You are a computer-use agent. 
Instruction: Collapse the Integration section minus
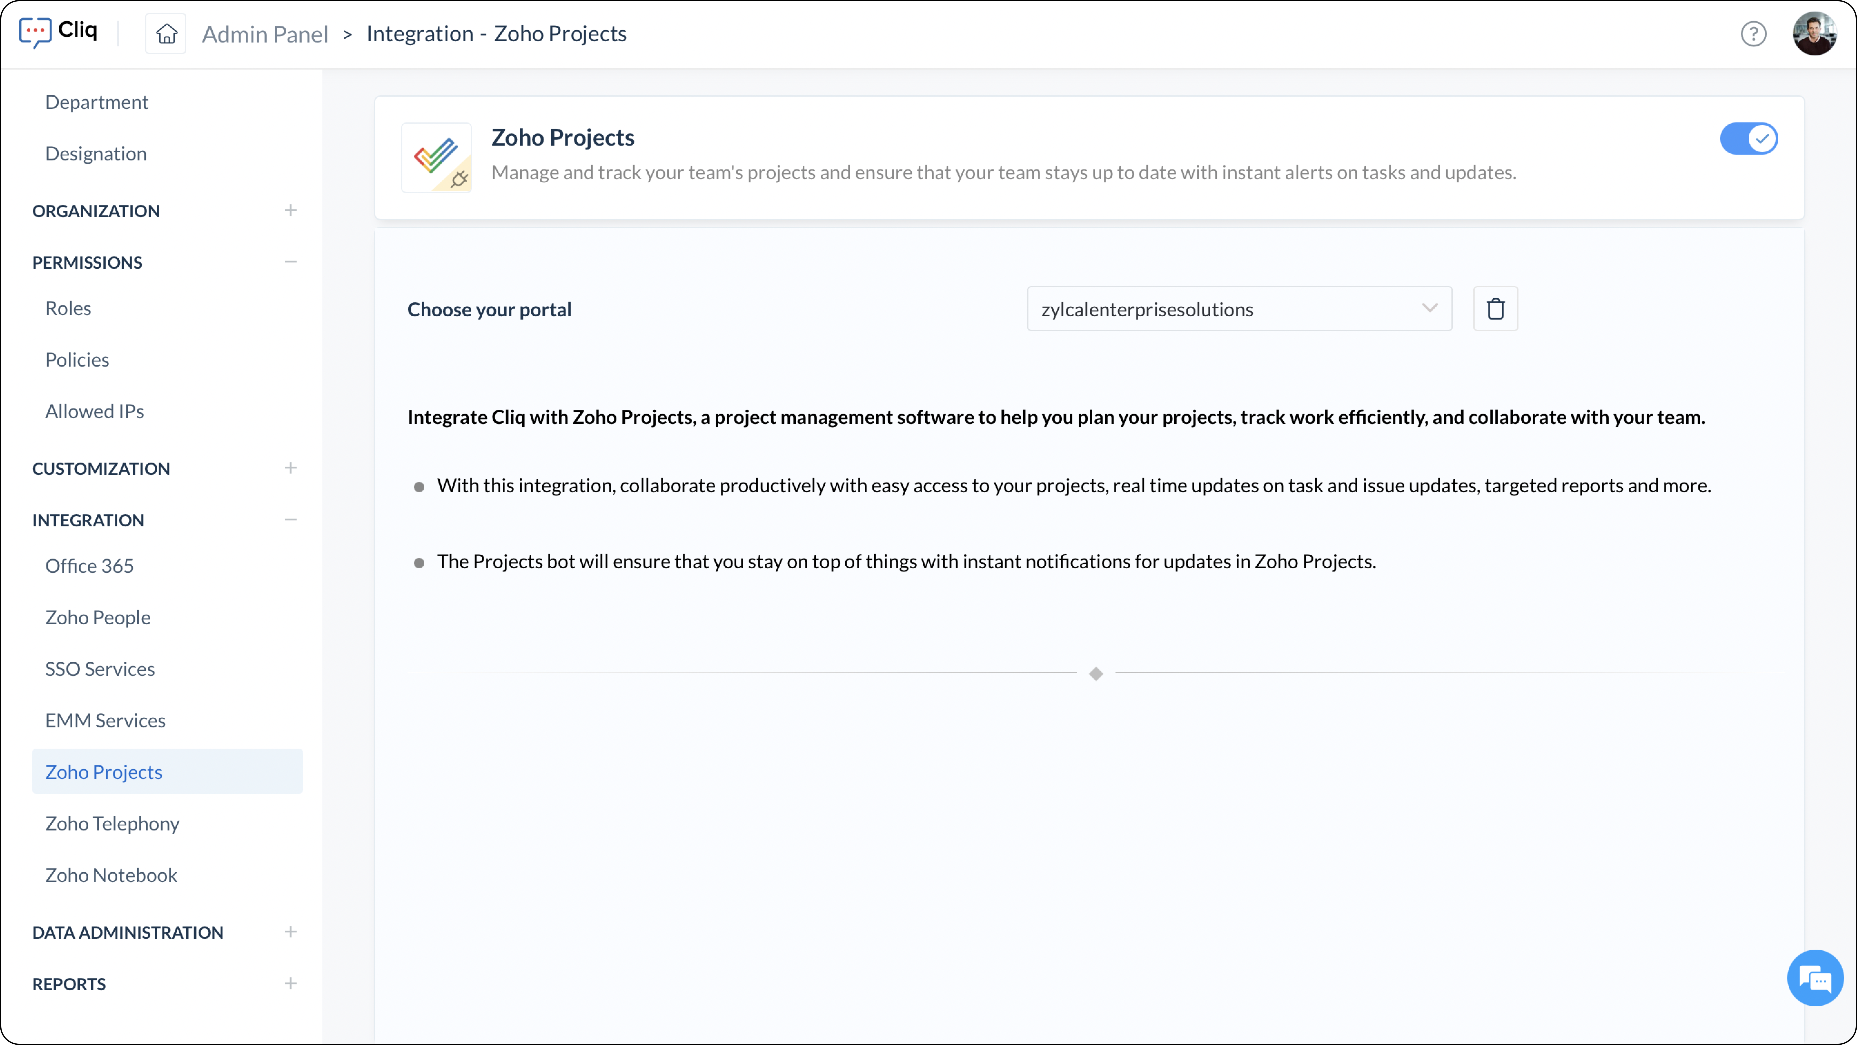[x=290, y=519]
